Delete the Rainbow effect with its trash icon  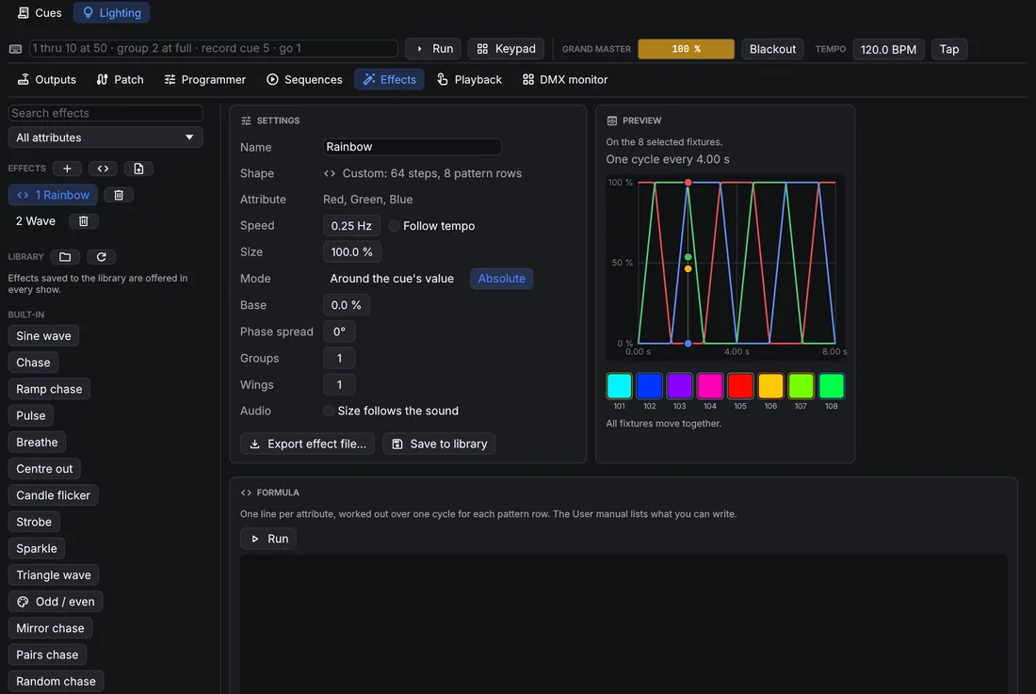(x=119, y=195)
